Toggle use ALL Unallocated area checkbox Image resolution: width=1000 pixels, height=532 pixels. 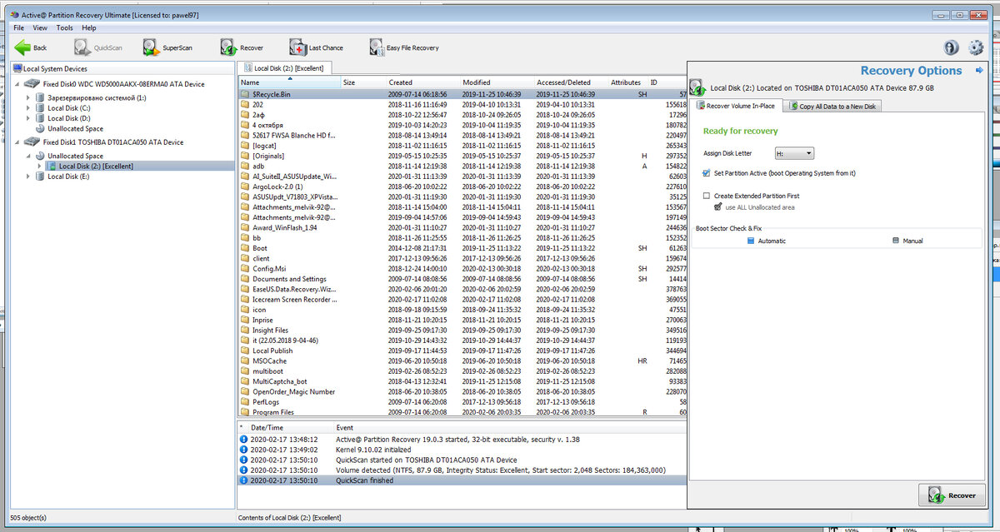717,206
